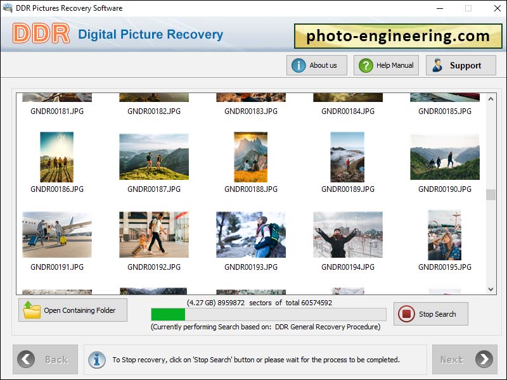Click the right arrow icon on Next button

point(483,359)
